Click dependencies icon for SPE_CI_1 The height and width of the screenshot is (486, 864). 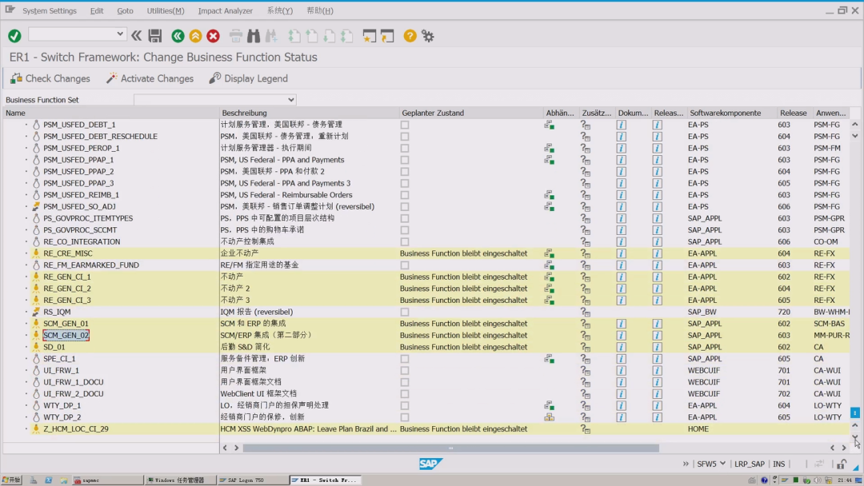pos(550,359)
